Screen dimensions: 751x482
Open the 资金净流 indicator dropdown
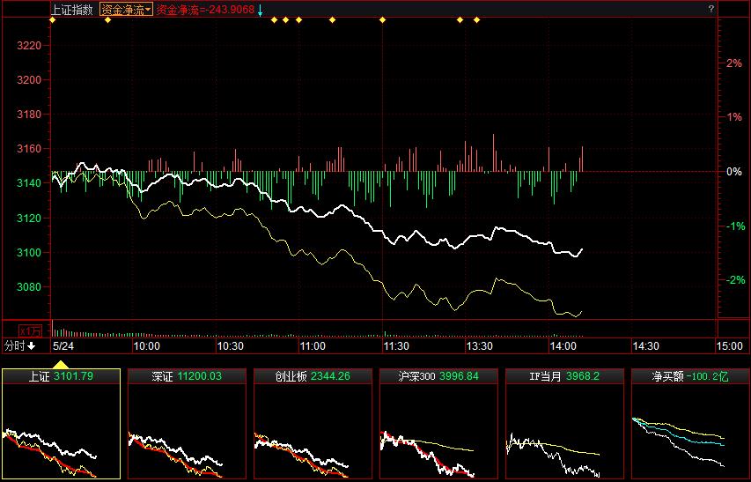coord(126,9)
